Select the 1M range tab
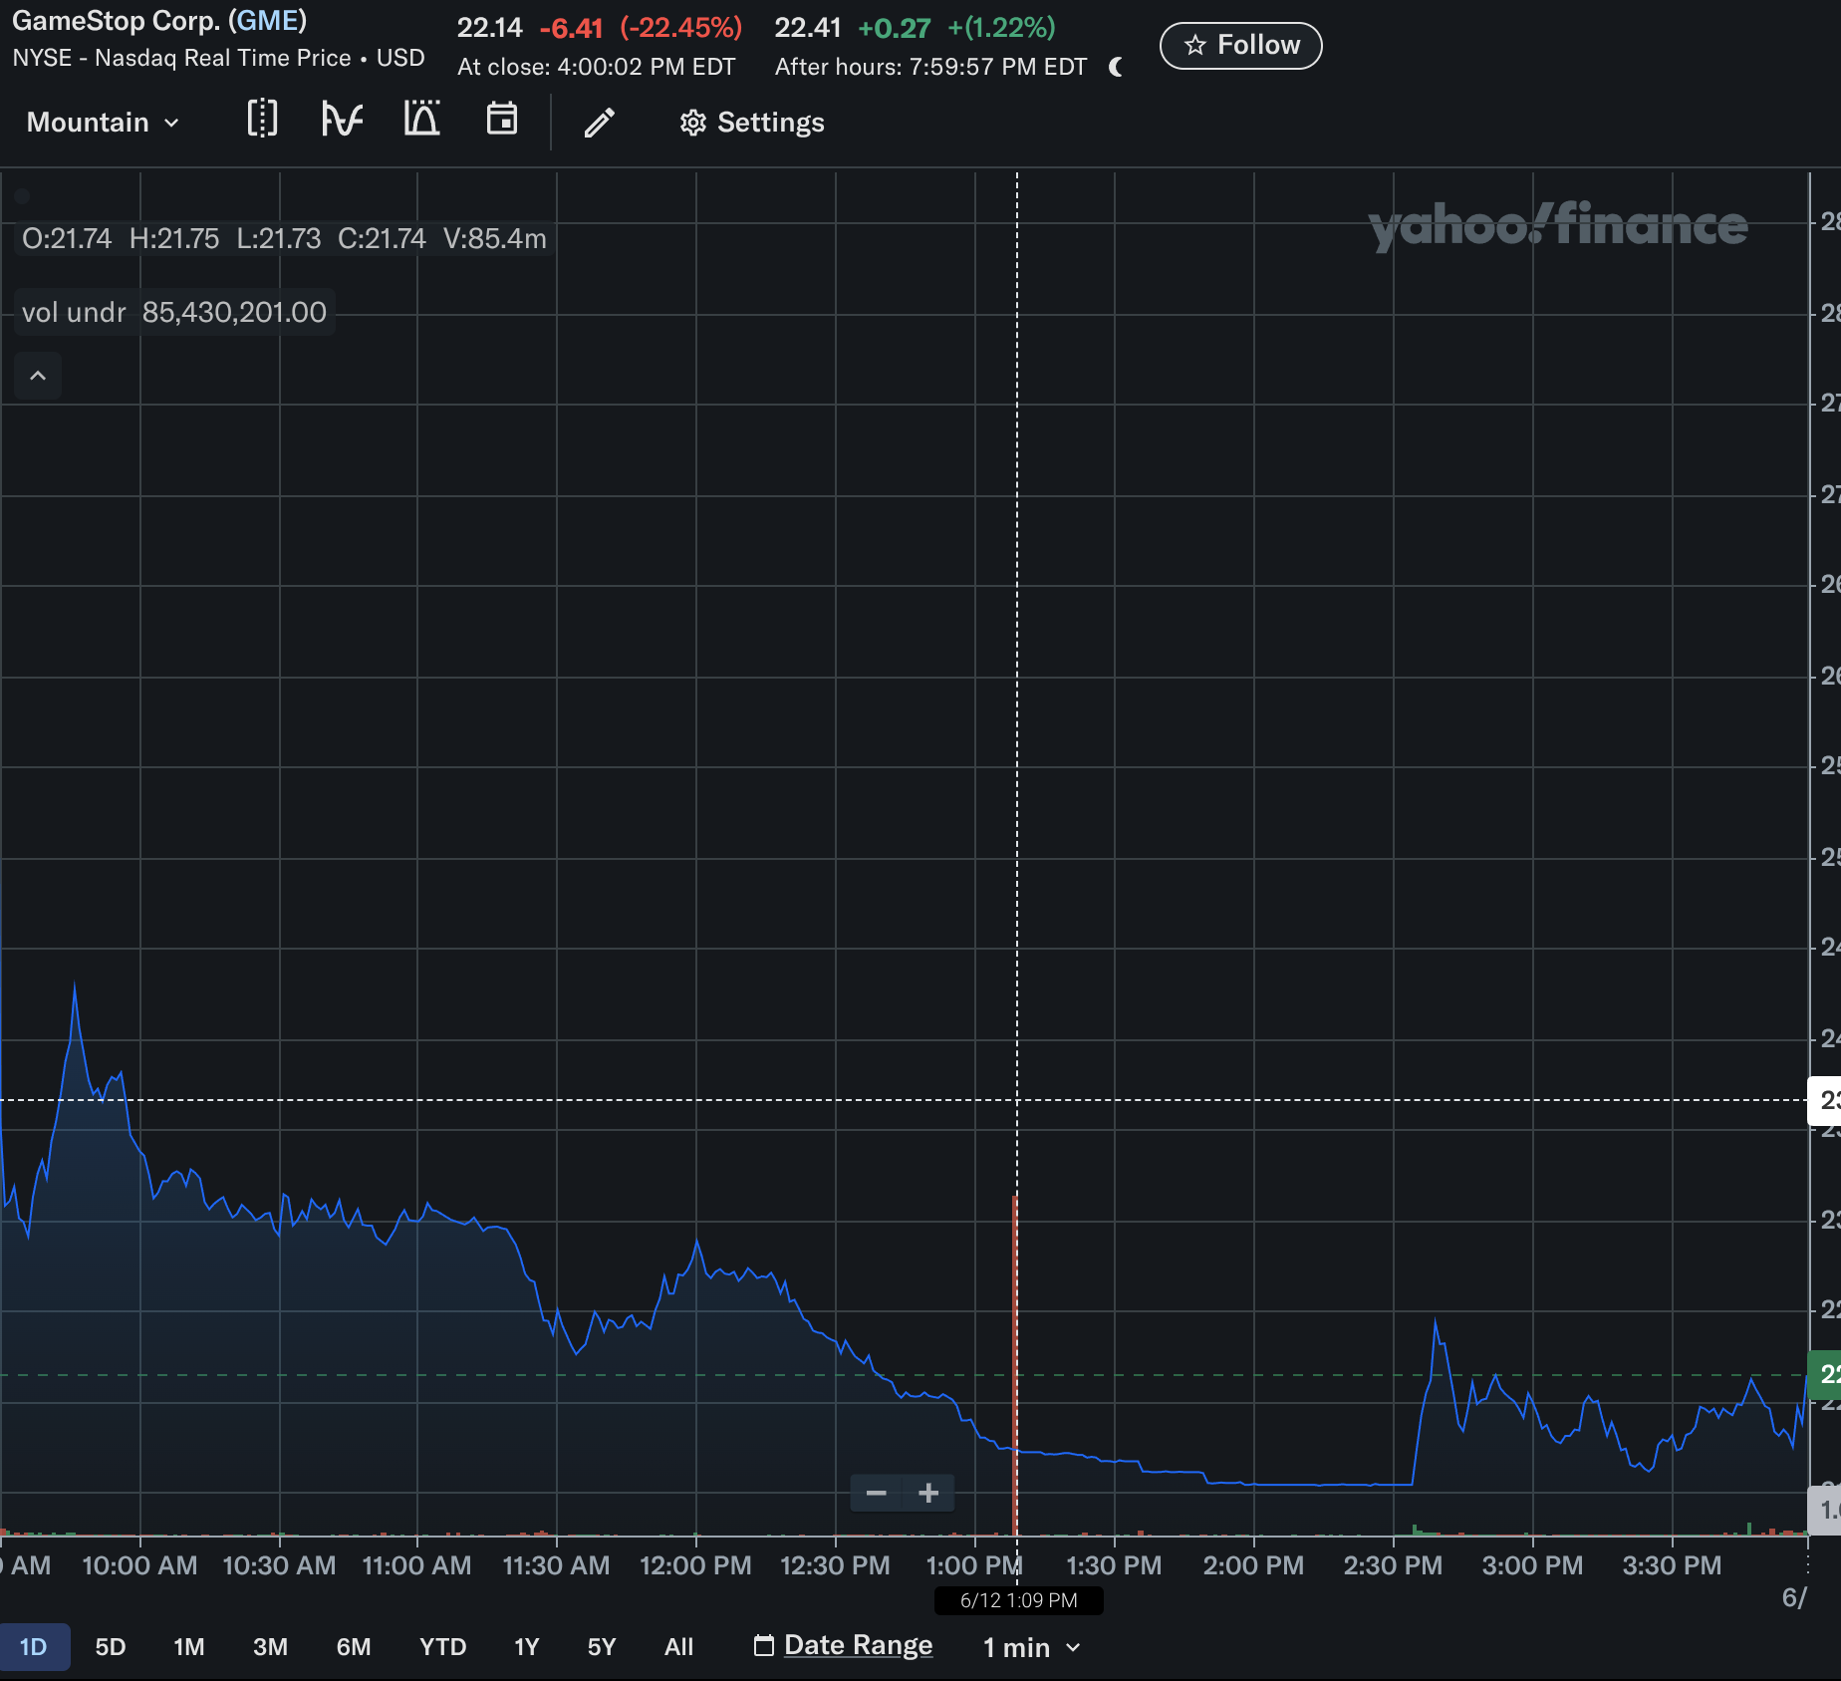1841x1681 pixels. pyautogui.click(x=189, y=1646)
